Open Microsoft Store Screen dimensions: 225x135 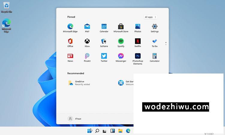coord(121,28)
